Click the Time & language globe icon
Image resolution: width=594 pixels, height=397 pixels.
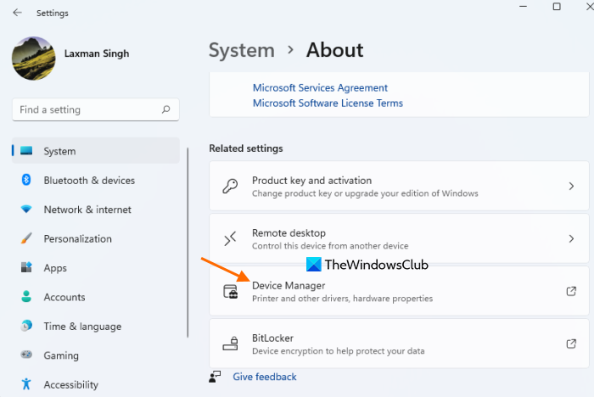[26, 326]
